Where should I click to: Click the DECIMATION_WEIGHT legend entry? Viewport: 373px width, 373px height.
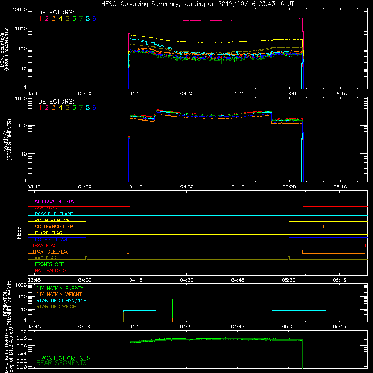coord(59,294)
